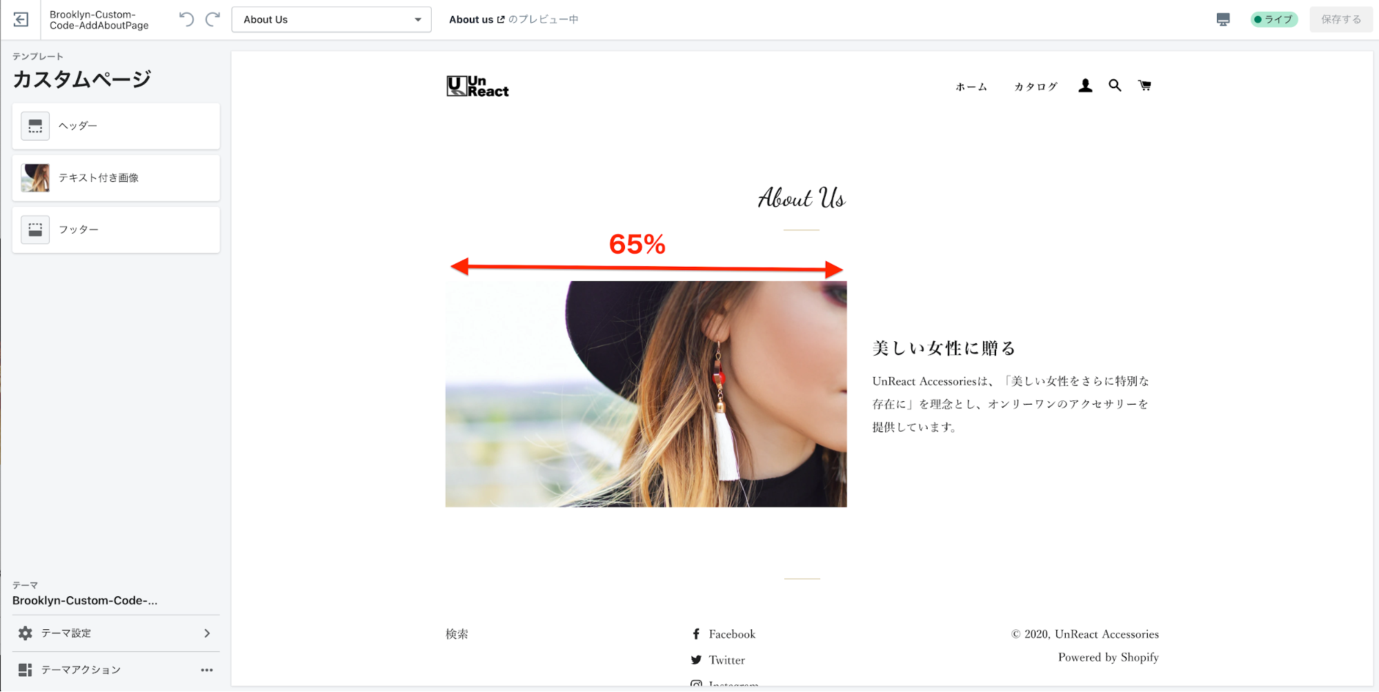Open テーマアクション more options dots

pos(207,670)
